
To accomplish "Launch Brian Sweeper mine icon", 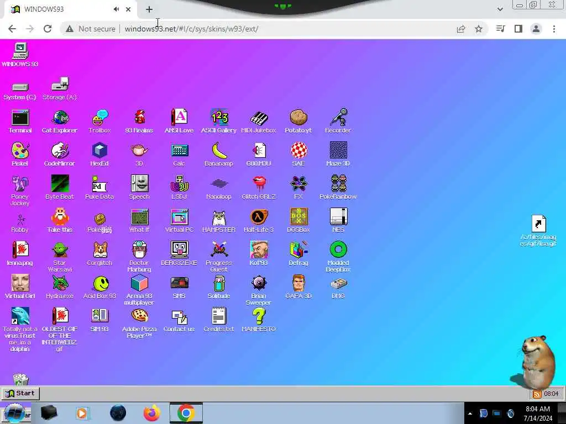I will pos(259,283).
